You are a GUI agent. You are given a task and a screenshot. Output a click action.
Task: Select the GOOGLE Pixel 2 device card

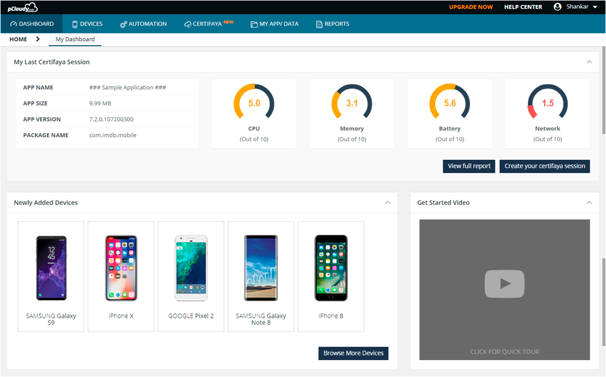click(191, 277)
